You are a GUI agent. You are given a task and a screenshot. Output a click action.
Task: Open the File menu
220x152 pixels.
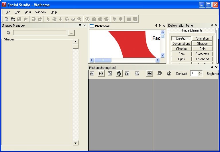click(x=8, y=12)
